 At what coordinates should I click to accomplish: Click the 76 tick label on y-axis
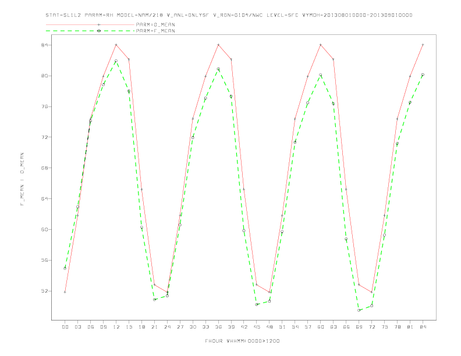(44, 106)
